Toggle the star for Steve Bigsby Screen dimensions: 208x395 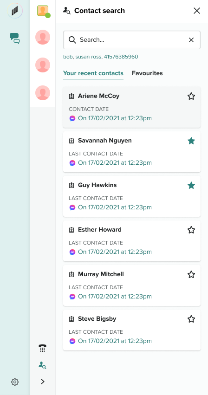tap(191, 319)
